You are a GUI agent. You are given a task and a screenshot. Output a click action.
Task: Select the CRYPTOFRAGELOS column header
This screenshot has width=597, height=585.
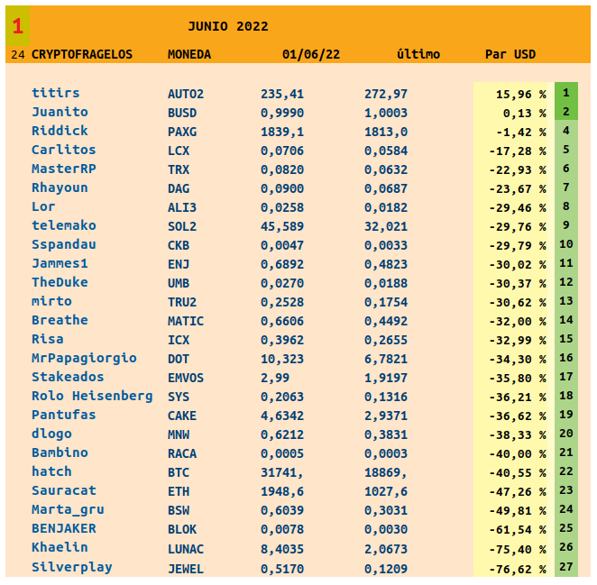pos(81,54)
